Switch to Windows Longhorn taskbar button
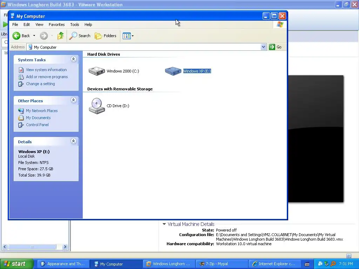 point(169,264)
